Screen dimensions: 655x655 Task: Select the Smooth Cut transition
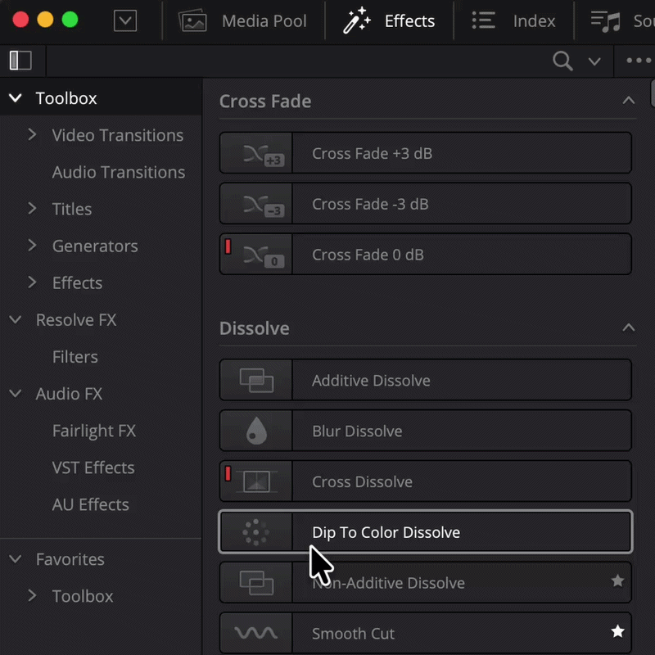[425, 633]
